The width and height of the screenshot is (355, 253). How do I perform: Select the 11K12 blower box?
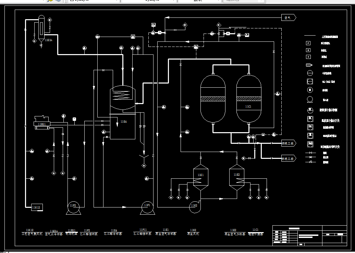coord(37,207)
